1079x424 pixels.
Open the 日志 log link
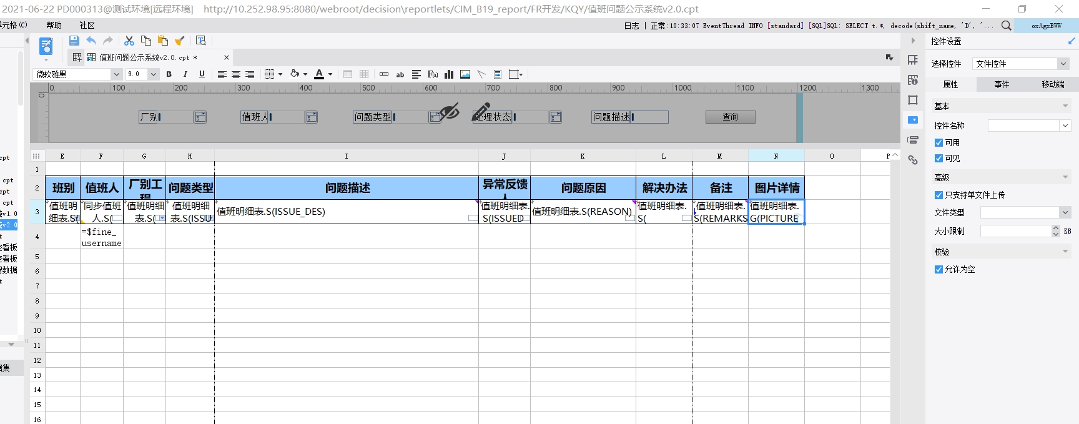click(x=631, y=26)
